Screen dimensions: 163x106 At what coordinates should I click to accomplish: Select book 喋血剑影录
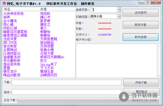coord(12,75)
